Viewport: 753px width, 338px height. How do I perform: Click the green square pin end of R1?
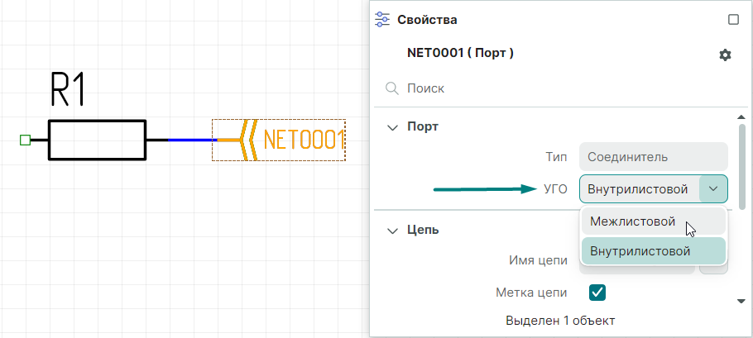25,140
